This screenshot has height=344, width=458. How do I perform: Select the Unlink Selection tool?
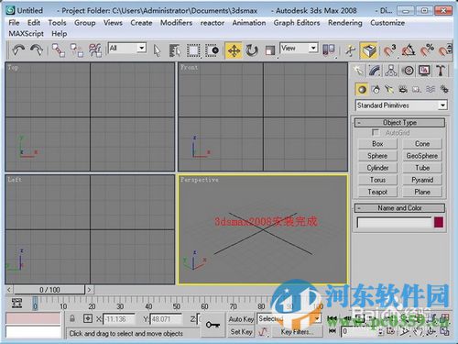(77, 50)
